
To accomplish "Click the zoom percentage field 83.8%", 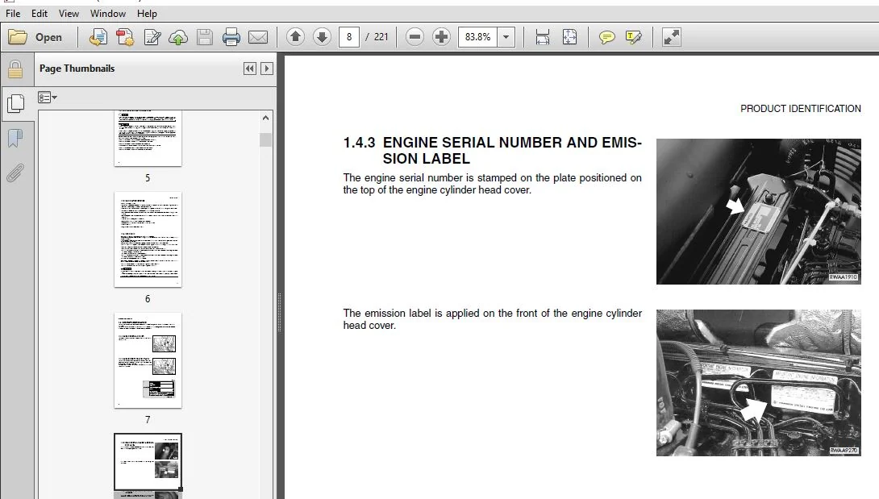I will pyautogui.click(x=477, y=37).
